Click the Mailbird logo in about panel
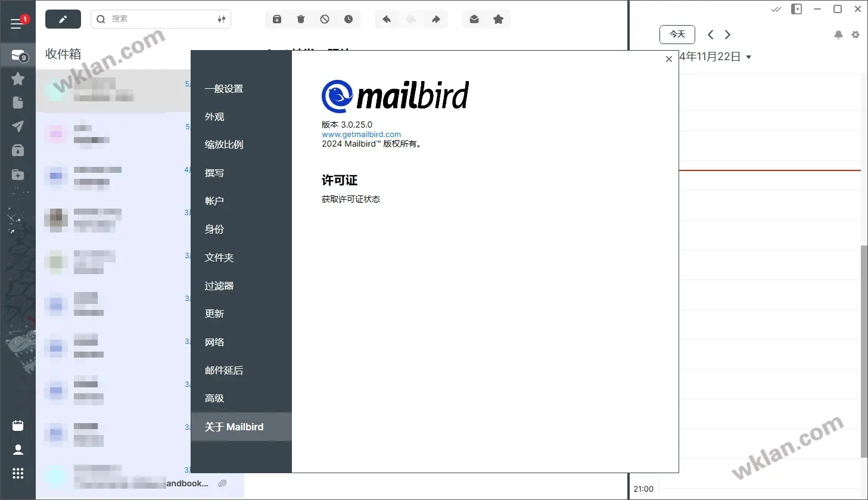 [395, 97]
